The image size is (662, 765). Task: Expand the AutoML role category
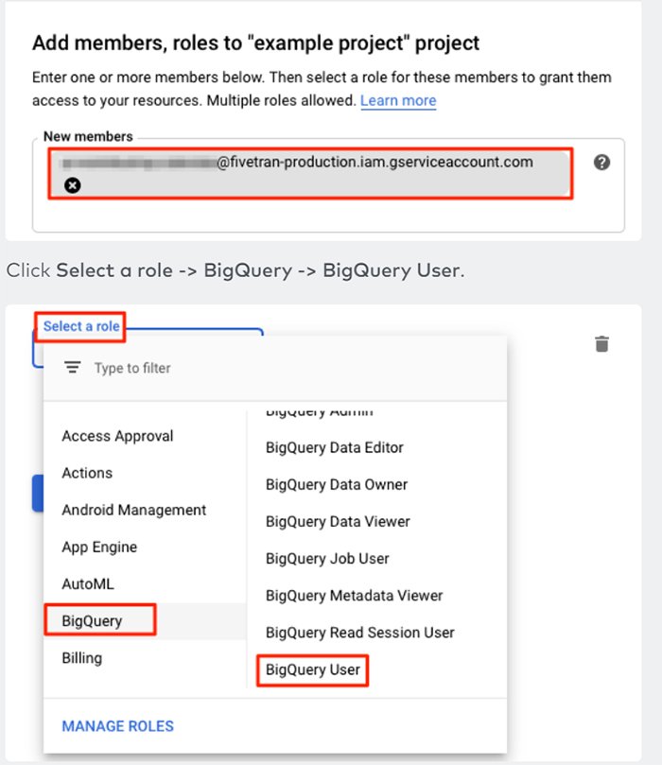87,583
